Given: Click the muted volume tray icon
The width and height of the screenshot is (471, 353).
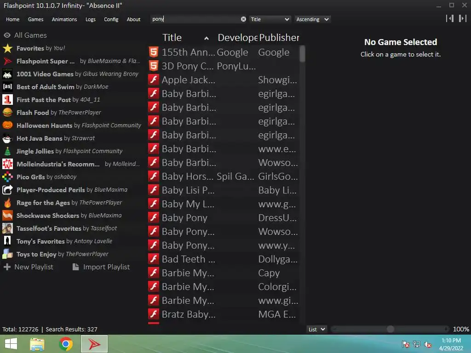Looking at the screenshot, I should (427, 344).
